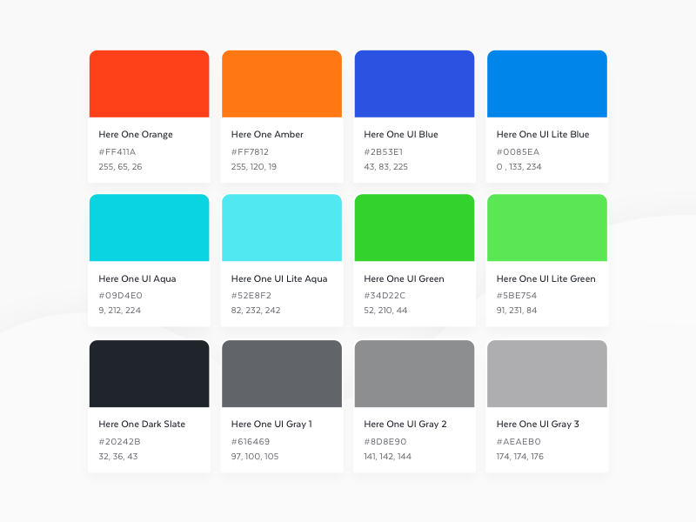Click the Here One Dark Slate label text
Image resolution: width=696 pixels, height=522 pixels.
(141, 424)
